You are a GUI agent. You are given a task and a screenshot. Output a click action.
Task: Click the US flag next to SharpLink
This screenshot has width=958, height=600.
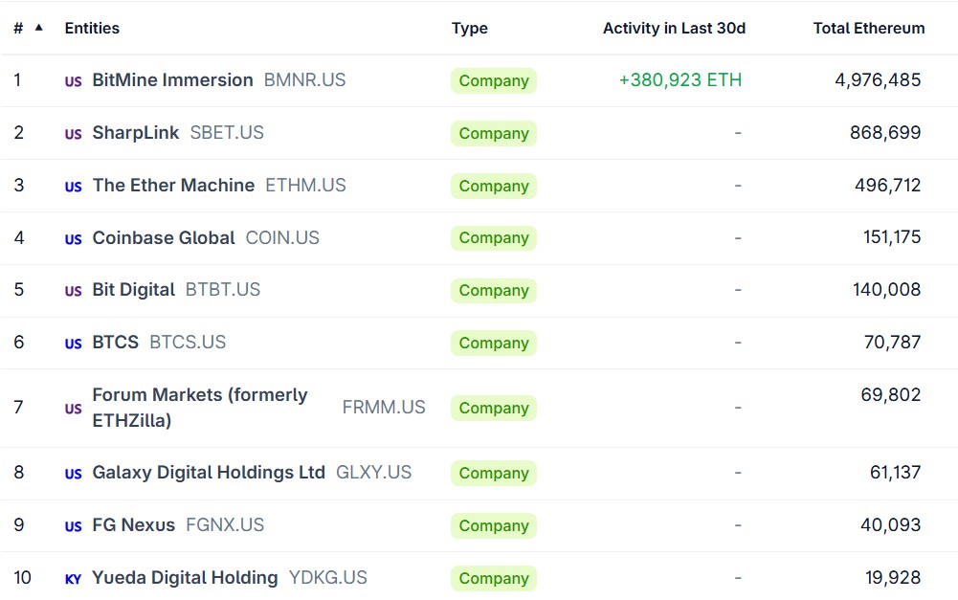click(x=73, y=133)
